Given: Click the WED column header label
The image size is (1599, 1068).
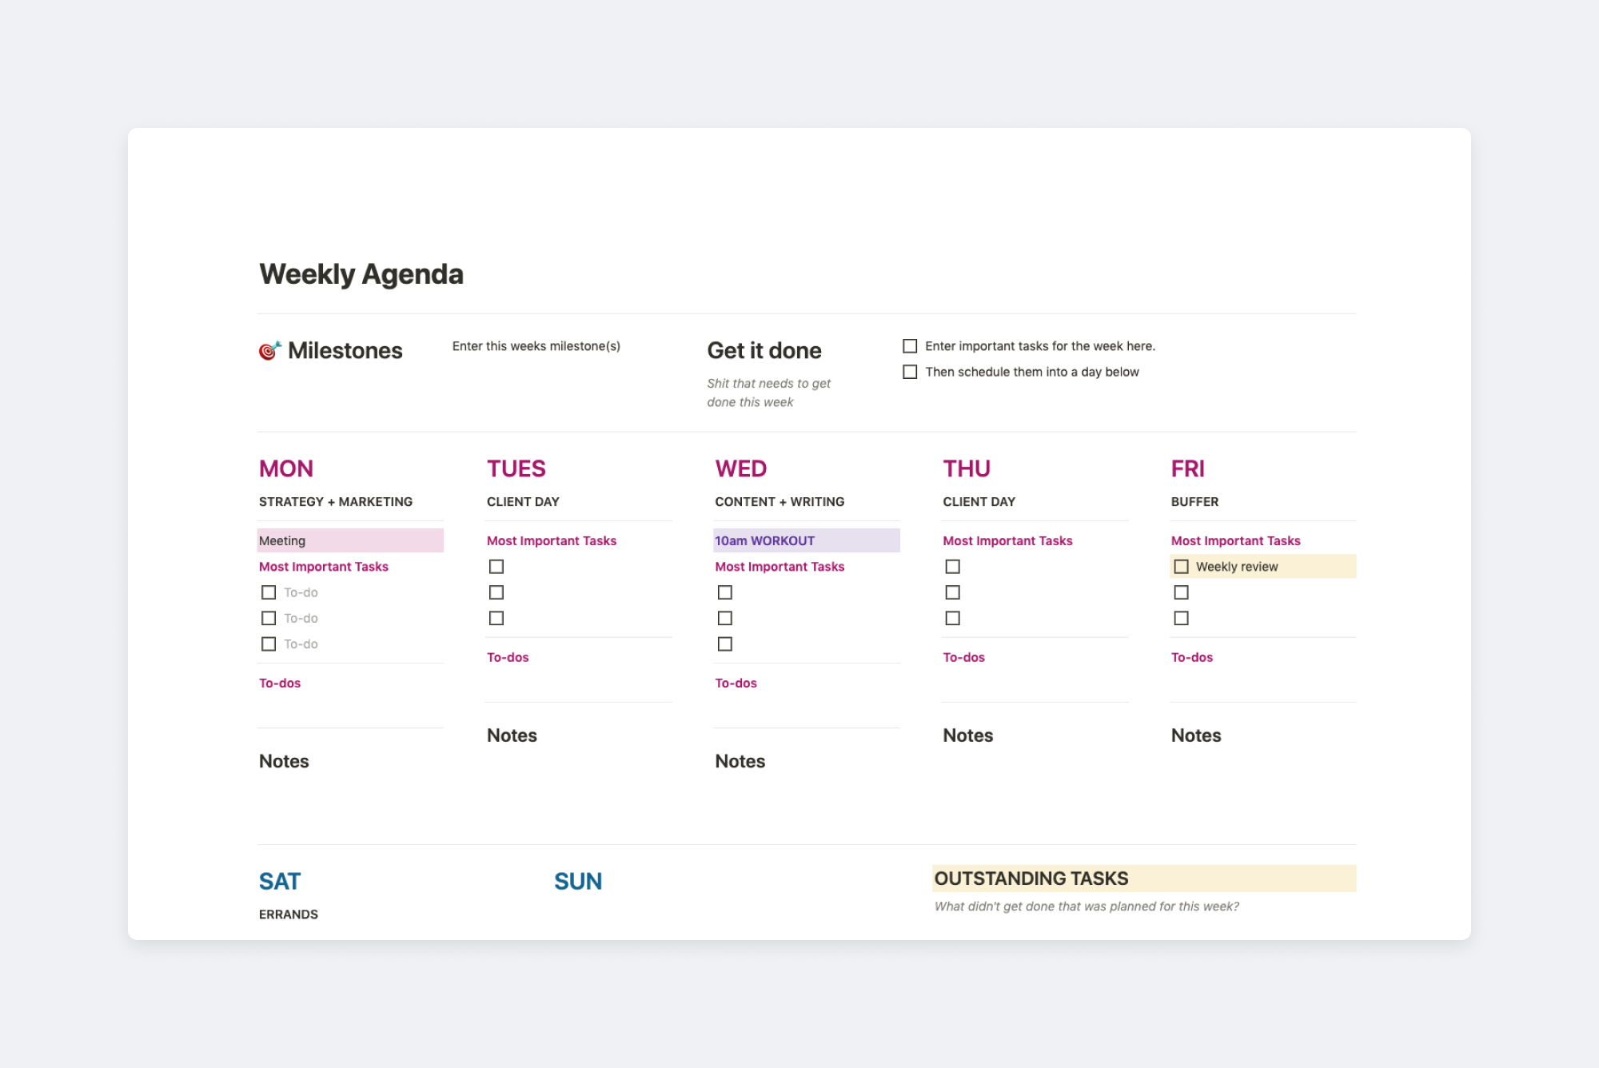Looking at the screenshot, I should coord(740,467).
